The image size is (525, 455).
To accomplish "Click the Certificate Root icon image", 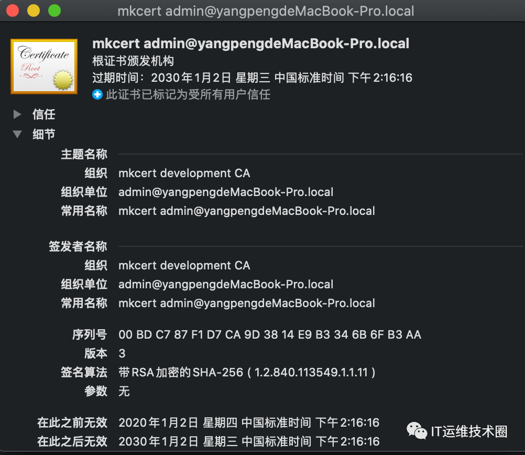I will click(x=44, y=67).
